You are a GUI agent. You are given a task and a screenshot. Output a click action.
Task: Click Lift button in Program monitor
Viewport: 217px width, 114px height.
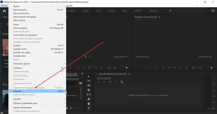pyautogui.click(x=194, y=68)
